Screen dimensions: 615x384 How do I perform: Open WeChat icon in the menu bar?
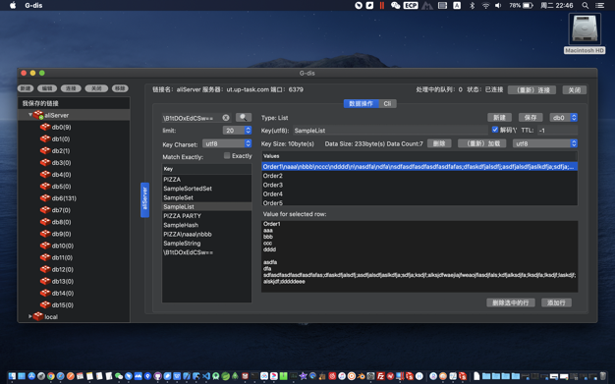[x=395, y=6]
